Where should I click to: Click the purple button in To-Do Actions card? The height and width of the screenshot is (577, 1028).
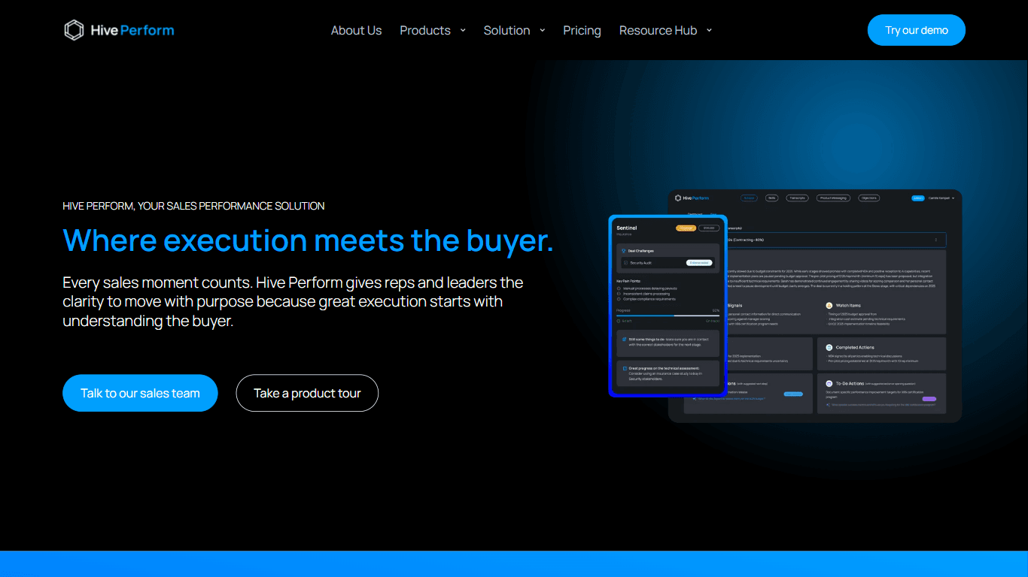click(929, 399)
